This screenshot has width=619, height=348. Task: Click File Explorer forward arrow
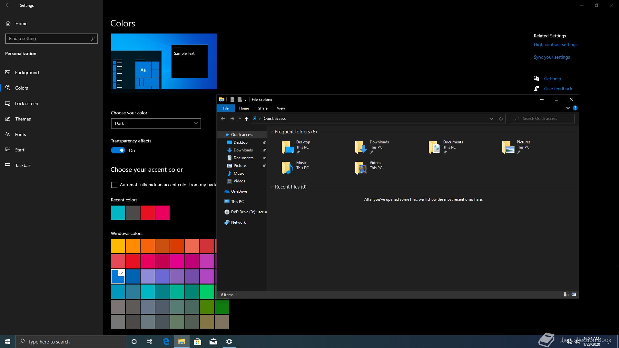(x=232, y=119)
